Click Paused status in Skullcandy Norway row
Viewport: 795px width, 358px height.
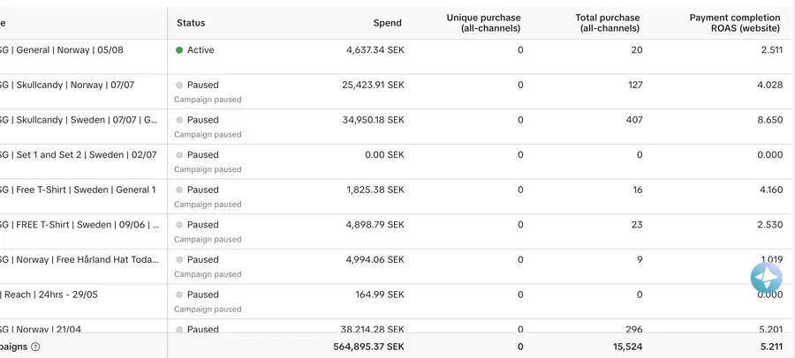[203, 85]
